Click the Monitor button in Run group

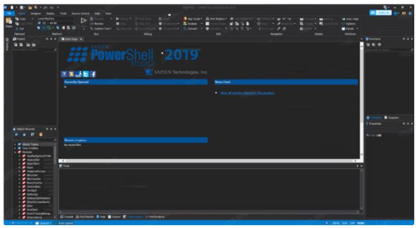click(97, 24)
